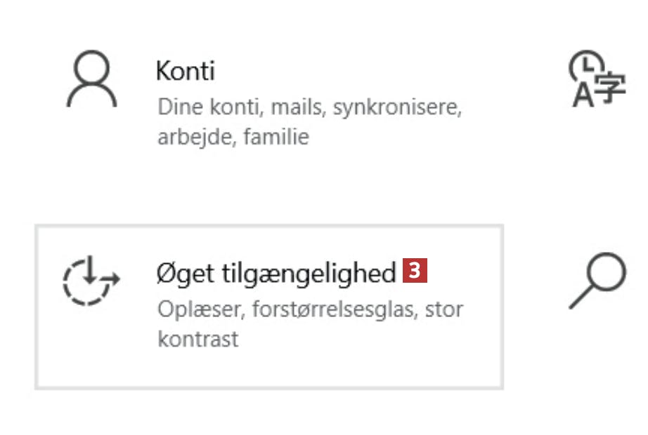Screen dimensions: 648x435
Task: Click the red number 3 badge
Action: [415, 272]
